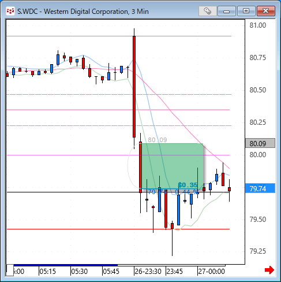281x282 pixels.
Task: Click the window title S.WDC Western Digital
Action: click(x=83, y=12)
